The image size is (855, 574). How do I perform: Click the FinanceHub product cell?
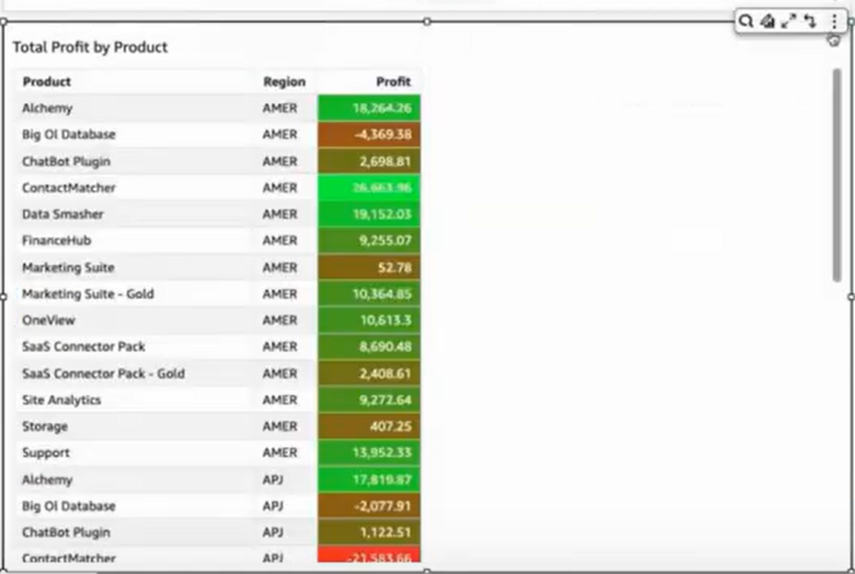pos(56,240)
